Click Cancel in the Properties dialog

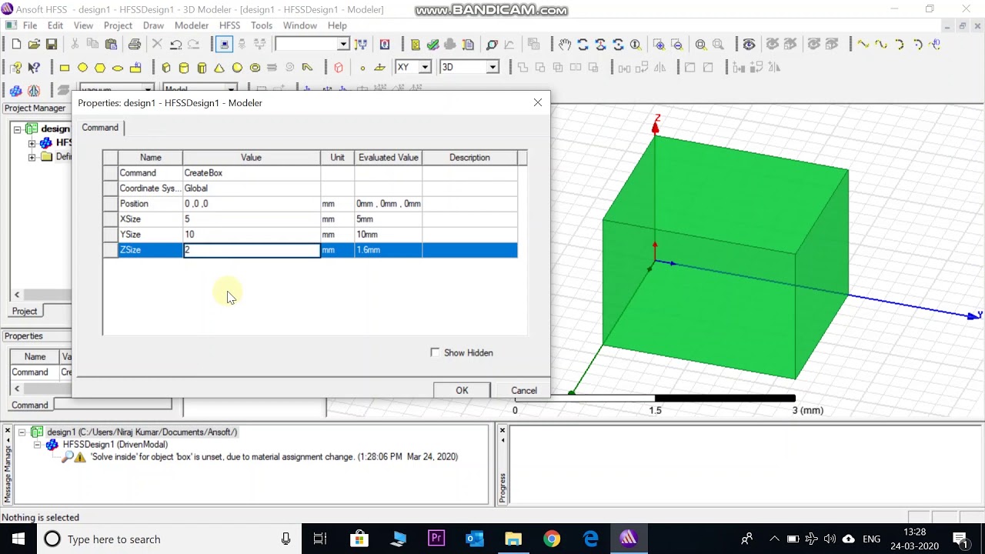[524, 390]
